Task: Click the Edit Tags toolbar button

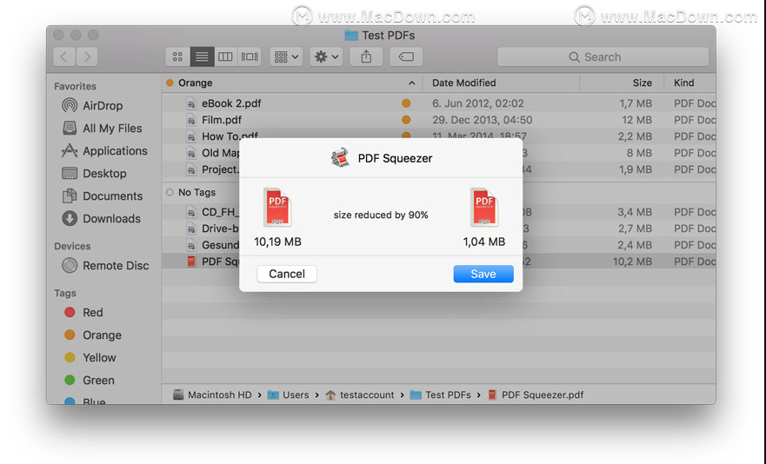Action: (x=406, y=56)
